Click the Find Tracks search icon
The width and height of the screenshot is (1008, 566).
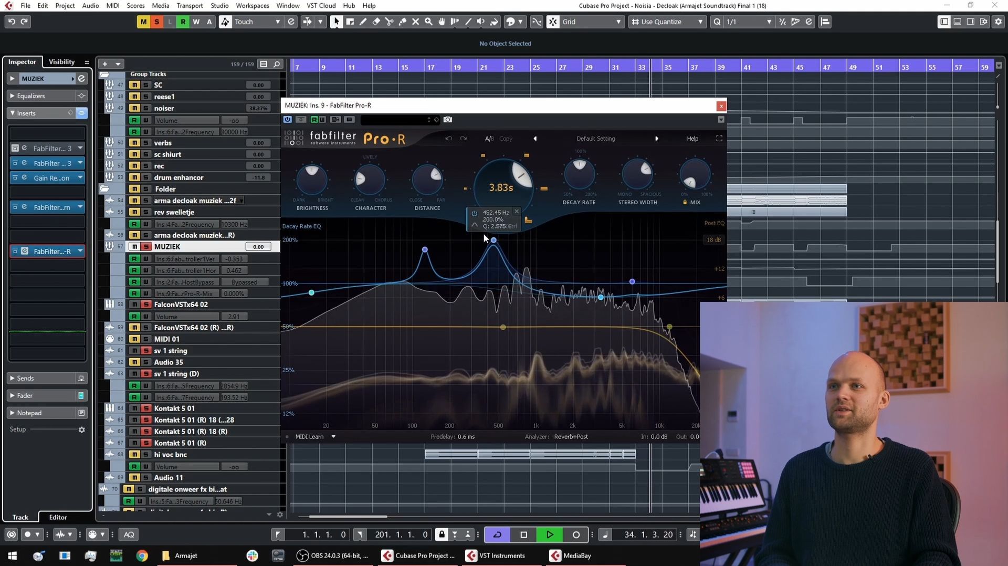tap(277, 64)
